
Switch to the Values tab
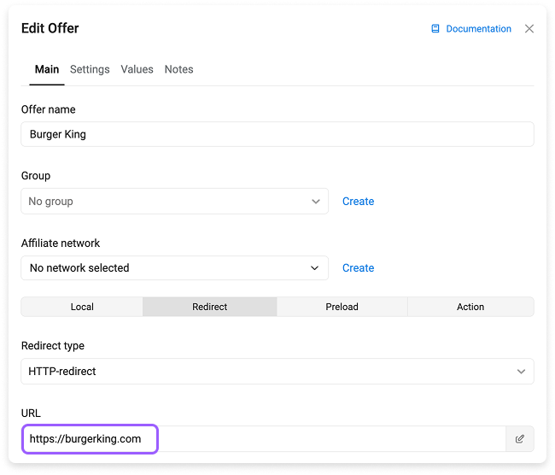point(137,69)
